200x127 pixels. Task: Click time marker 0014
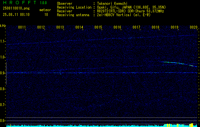(79, 27)
